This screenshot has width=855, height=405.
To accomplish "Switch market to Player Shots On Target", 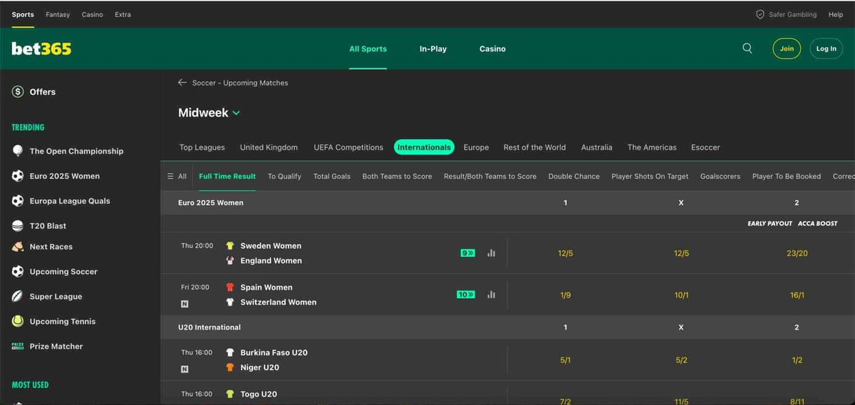I will [x=650, y=177].
